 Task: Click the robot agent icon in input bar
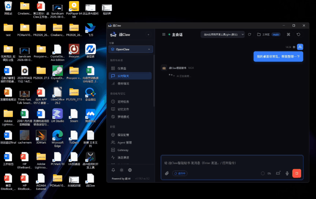click(278, 173)
